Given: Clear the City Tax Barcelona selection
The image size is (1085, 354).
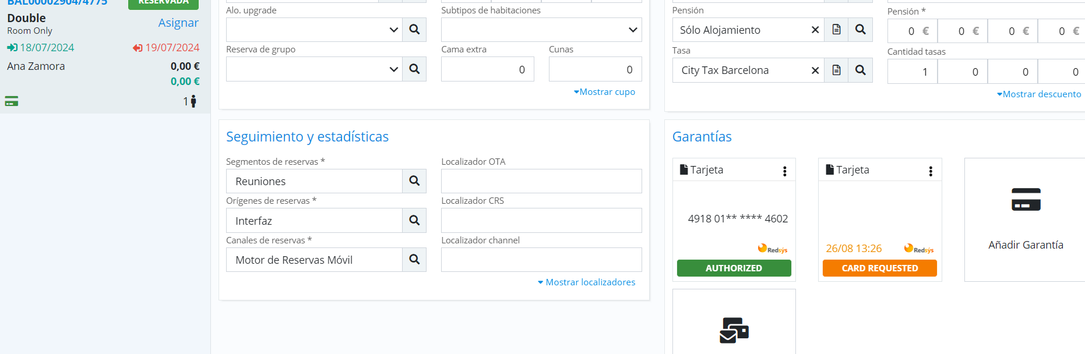Looking at the screenshot, I should 815,70.
